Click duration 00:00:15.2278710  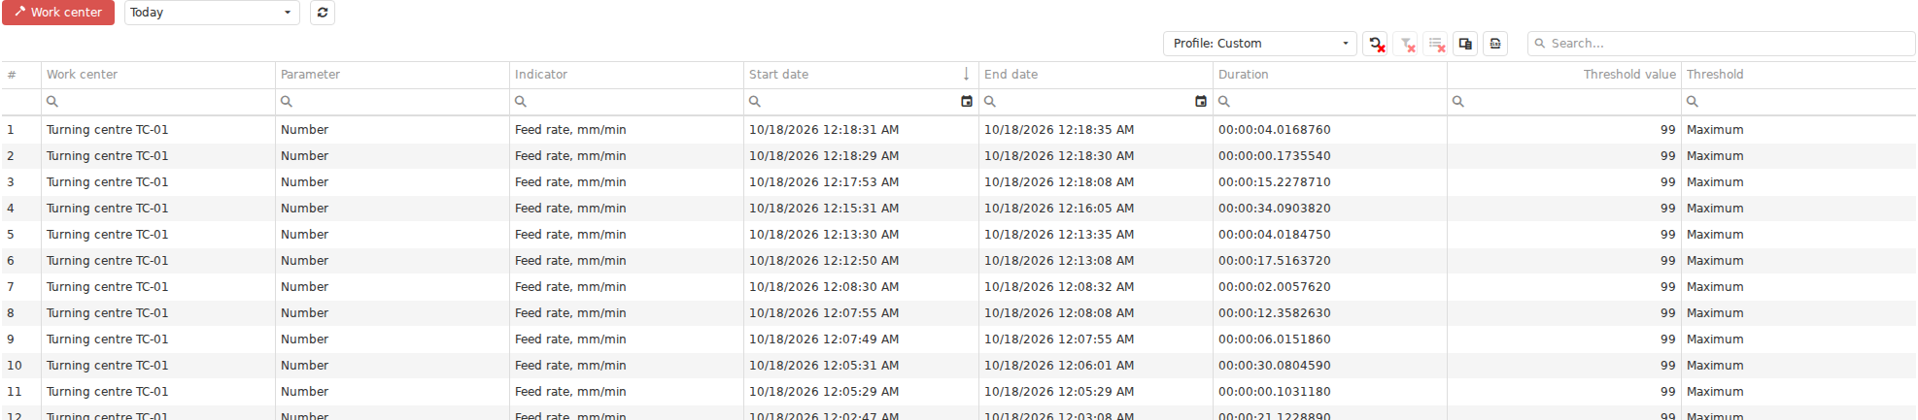pos(1275,182)
